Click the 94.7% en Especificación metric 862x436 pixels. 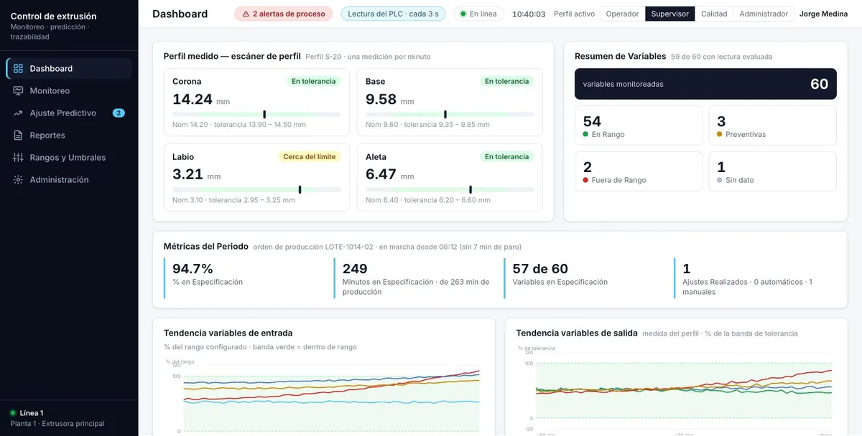[244, 278]
